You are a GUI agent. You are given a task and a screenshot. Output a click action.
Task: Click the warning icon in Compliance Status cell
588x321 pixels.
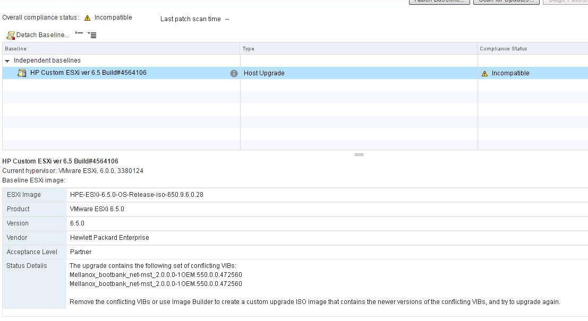click(484, 74)
